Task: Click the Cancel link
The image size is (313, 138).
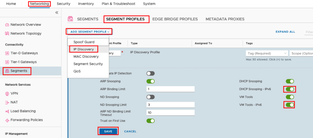Action: click(x=130, y=131)
